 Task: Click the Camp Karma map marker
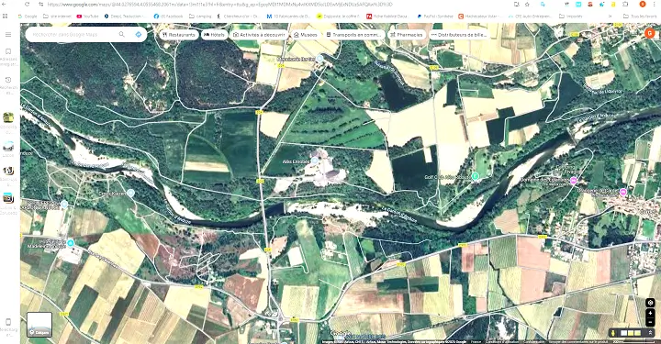[x=130, y=193]
